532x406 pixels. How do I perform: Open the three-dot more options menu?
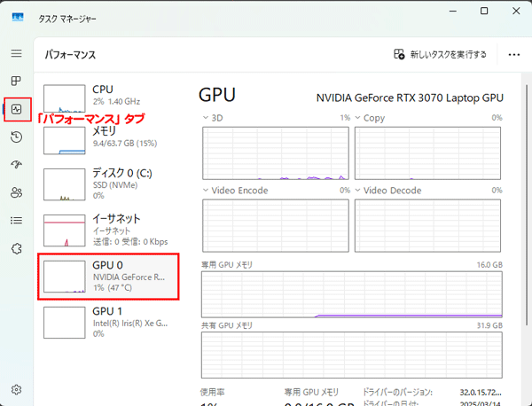(x=513, y=55)
